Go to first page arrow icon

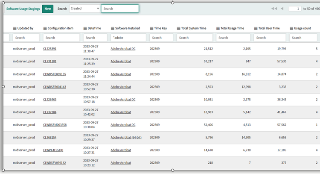[x=274, y=9]
